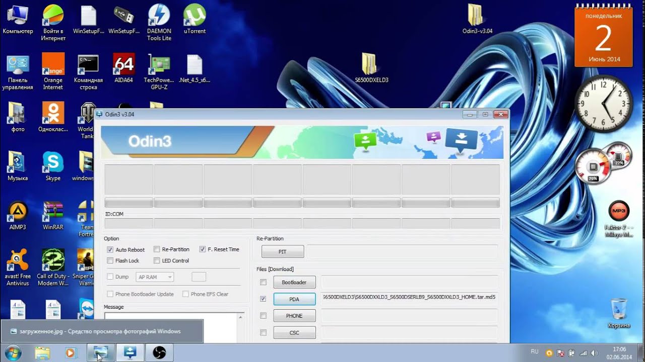Open the Action Center flag tray icon
The height and width of the screenshot is (362, 645).
(x=561, y=353)
